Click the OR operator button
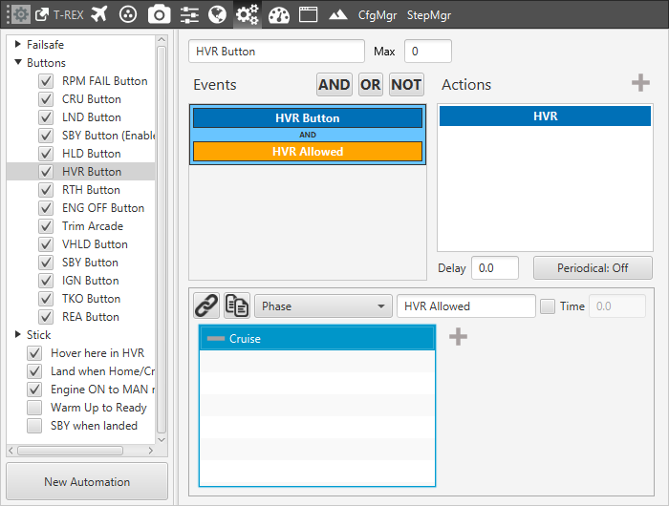Viewport: 669px width, 506px height. coord(371,84)
